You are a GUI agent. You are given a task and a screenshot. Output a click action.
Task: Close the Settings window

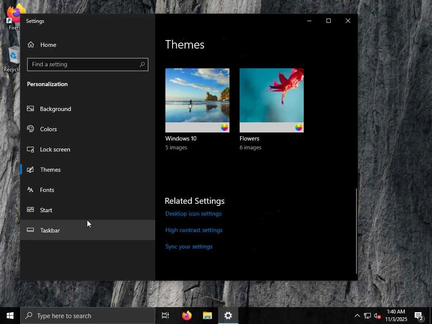(x=348, y=21)
